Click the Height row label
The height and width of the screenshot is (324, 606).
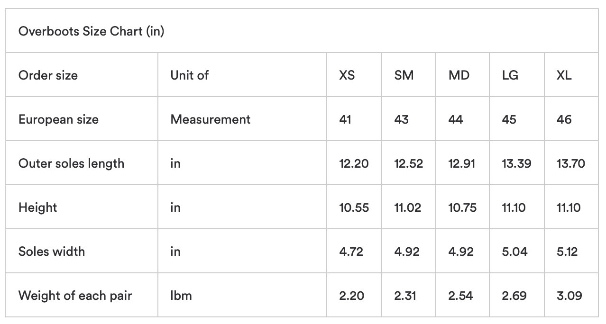coord(37,207)
